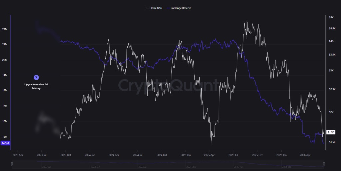Click the $4.5K price axis label
This screenshot has width=341, height=171.
point(332,29)
